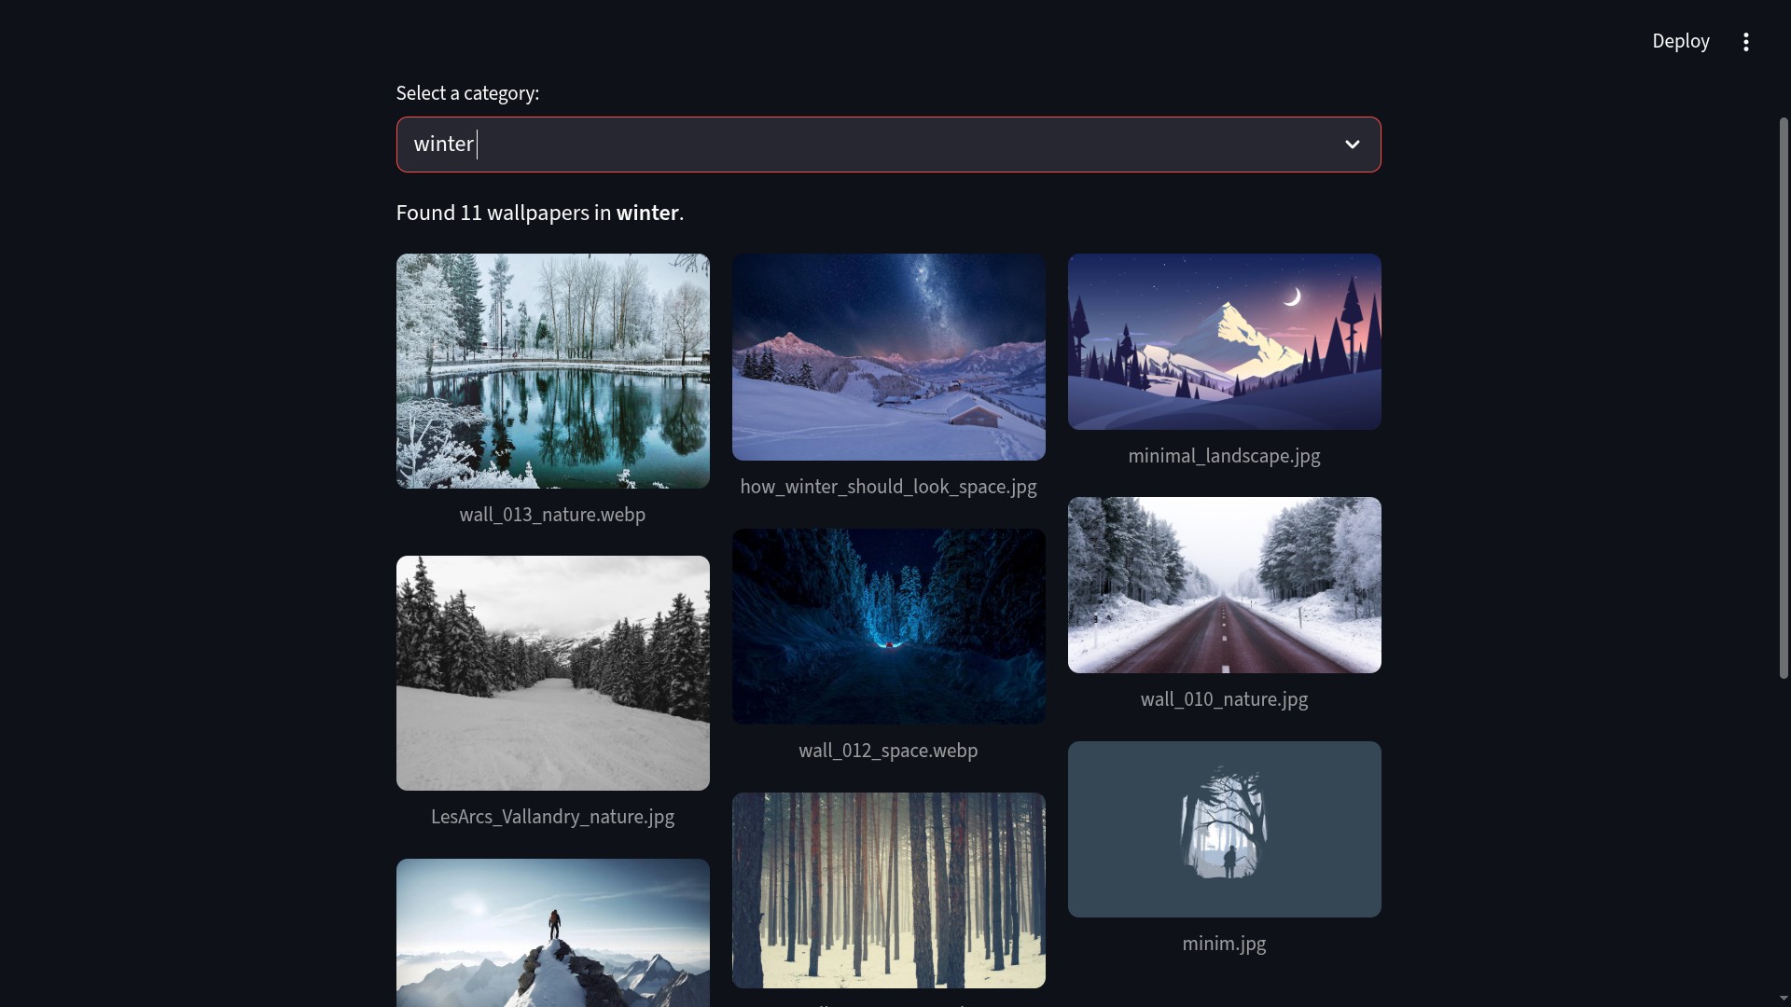Click the Deploy button
1791x1007 pixels.
point(1680,42)
